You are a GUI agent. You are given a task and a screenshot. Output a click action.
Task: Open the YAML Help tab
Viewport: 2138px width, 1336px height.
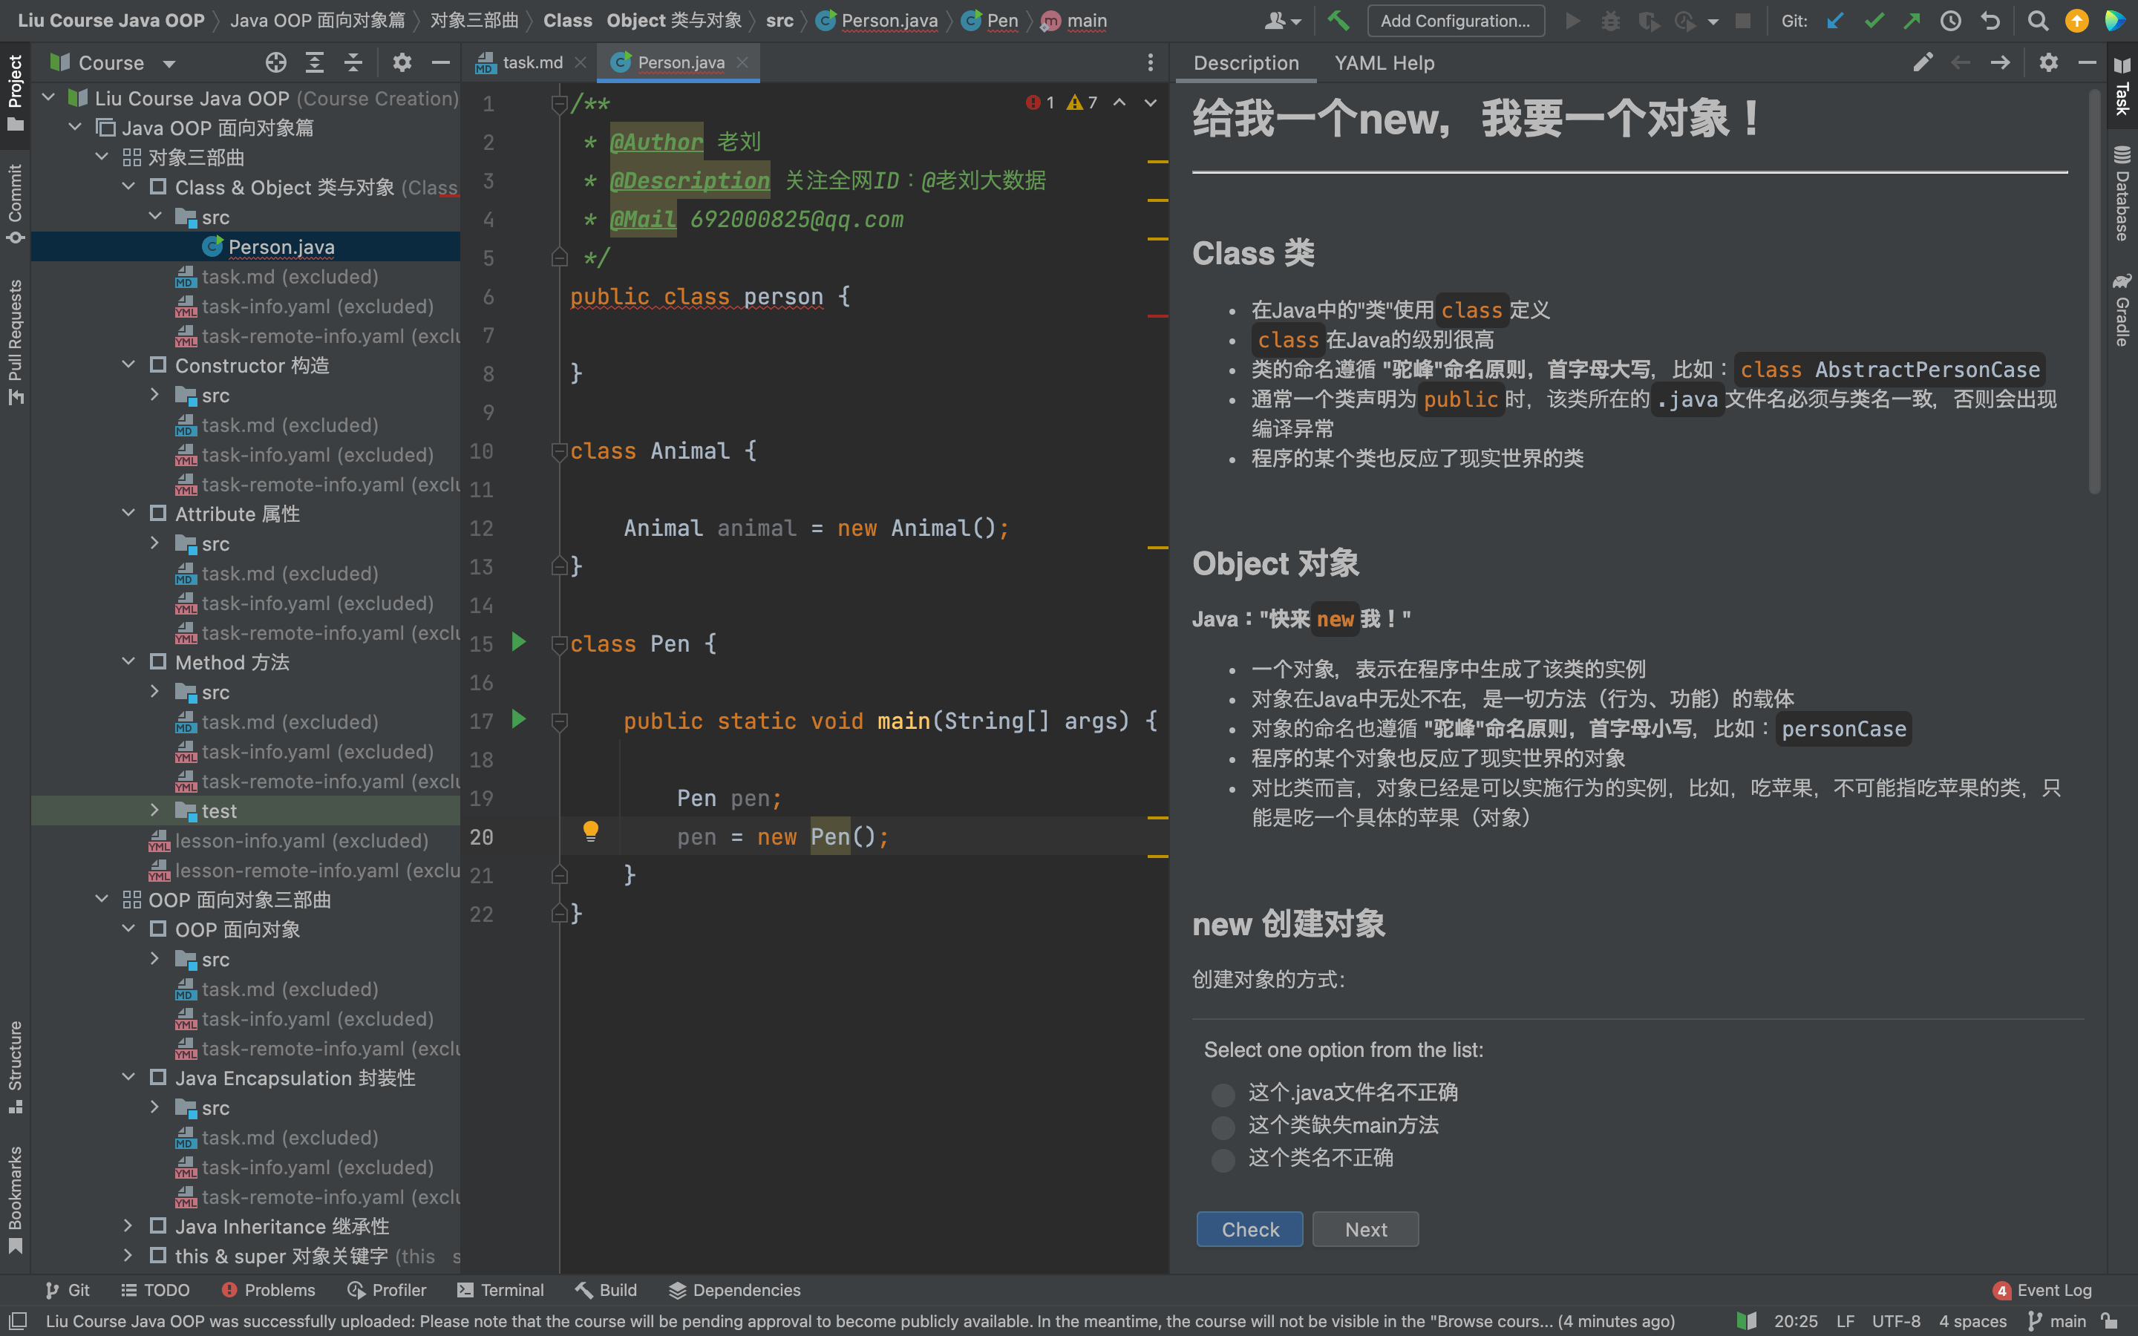[x=1384, y=63]
